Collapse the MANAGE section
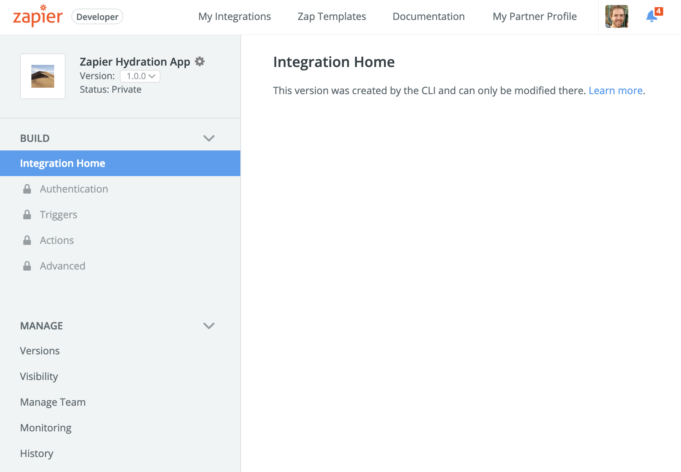This screenshot has height=472, width=681. point(209,326)
